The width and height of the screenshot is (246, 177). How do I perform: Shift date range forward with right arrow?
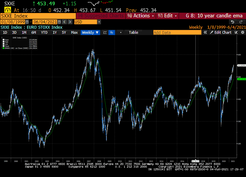click(x=70, y=22)
